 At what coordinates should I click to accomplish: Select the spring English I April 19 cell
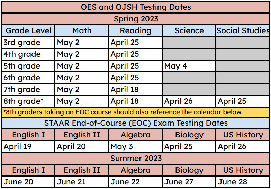28,147
